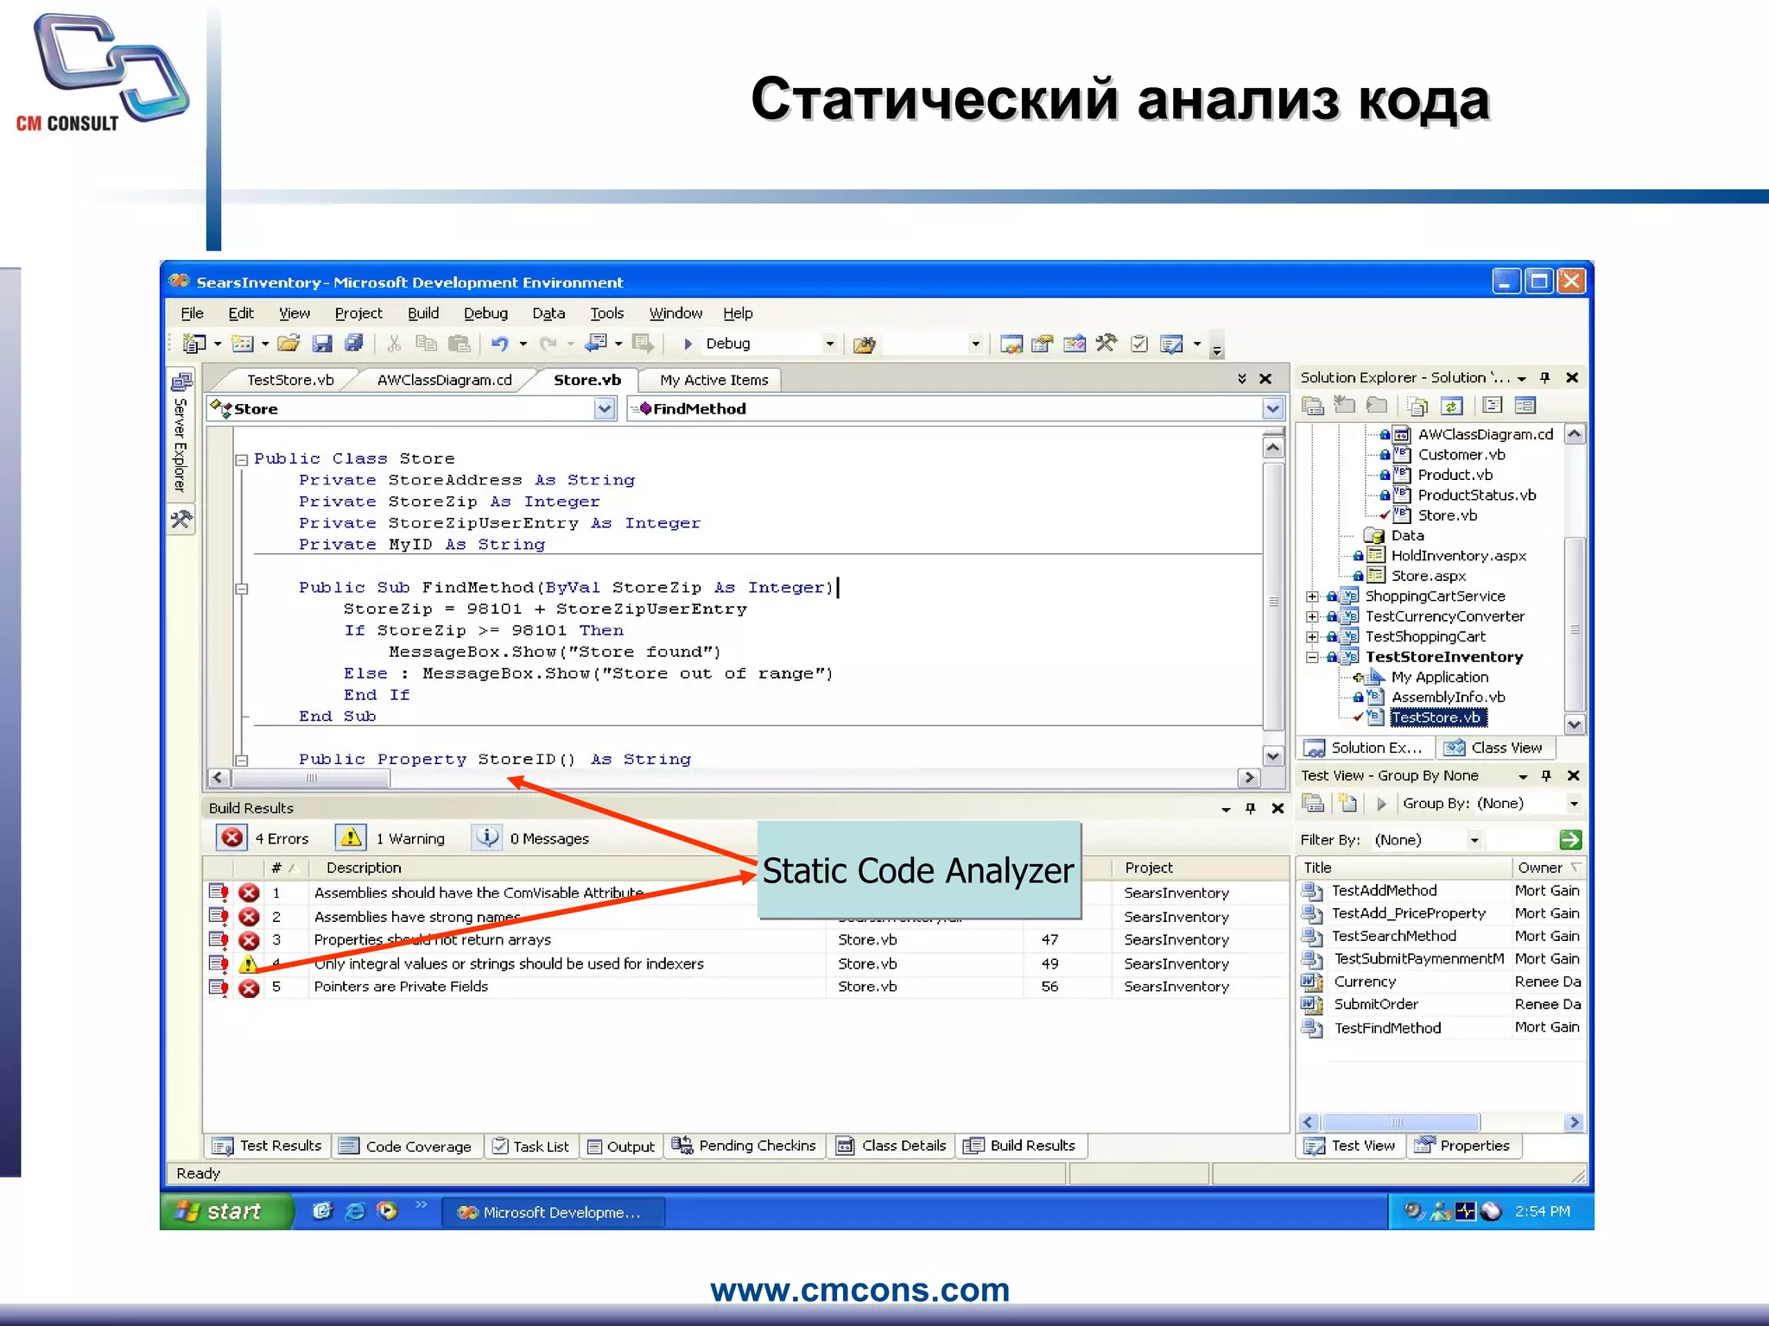
Task: Expand the TestShoppingCart project node
Action: (x=1312, y=637)
